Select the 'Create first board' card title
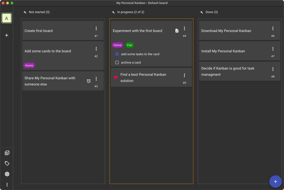Viewport: 284px width, 190px height. (39, 31)
